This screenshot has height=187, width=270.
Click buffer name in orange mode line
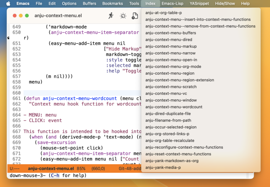[x=51, y=168]
